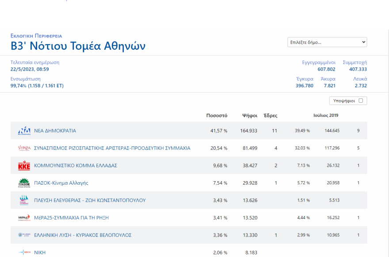Viewport: 389px width, 257px height.
Task: Click the ΣΥΡΙΖΑ party logo icon
Action: coord(24,148)
